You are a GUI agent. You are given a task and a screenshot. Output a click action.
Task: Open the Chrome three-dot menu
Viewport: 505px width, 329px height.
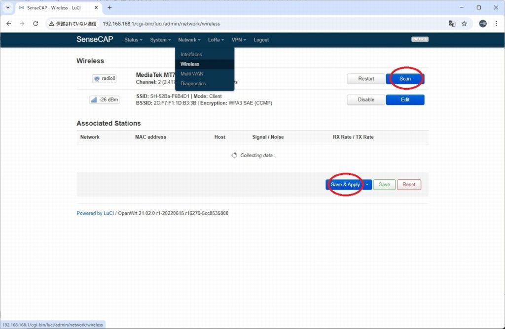pos(496,24)
